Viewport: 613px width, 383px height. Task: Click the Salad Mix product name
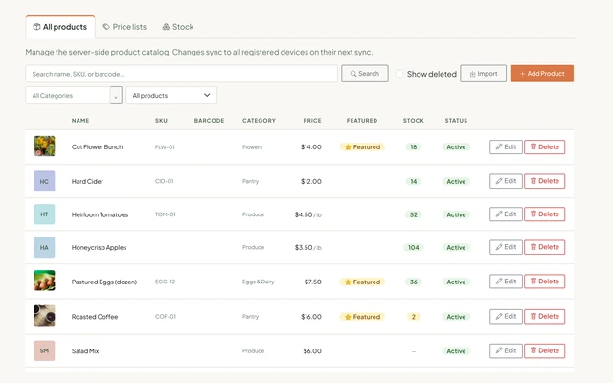click(85, 351)
